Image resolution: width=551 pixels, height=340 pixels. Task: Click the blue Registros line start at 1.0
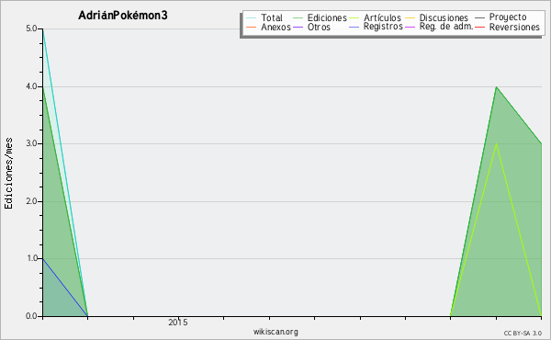pos(43,259)
